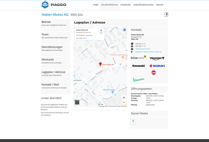Open Kontakt / Mail sidebar section
Viewport: 209px width, 142px height.
coord(56,88)
